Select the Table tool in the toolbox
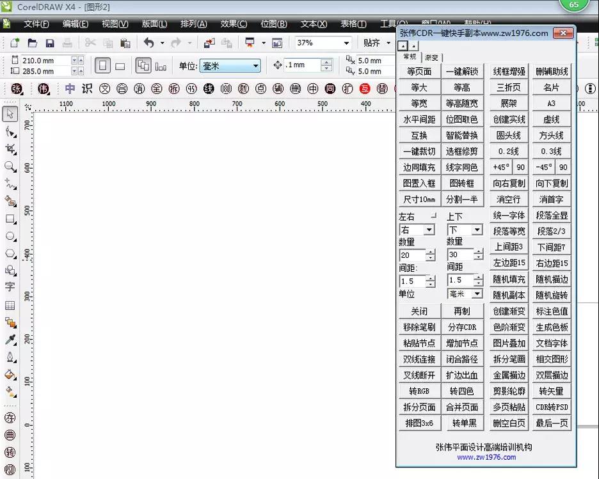The image size is (599, 479). (x=10, y=305)
